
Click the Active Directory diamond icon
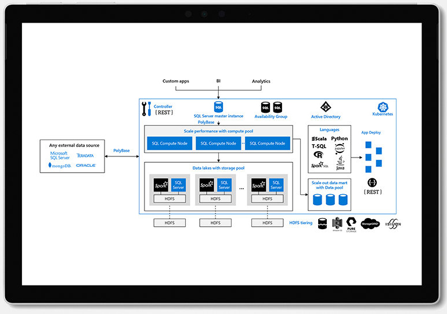coord(325,107)
